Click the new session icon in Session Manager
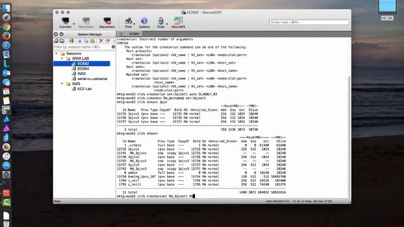The height and width of the screenshot is (227, 404). [71, 40]
